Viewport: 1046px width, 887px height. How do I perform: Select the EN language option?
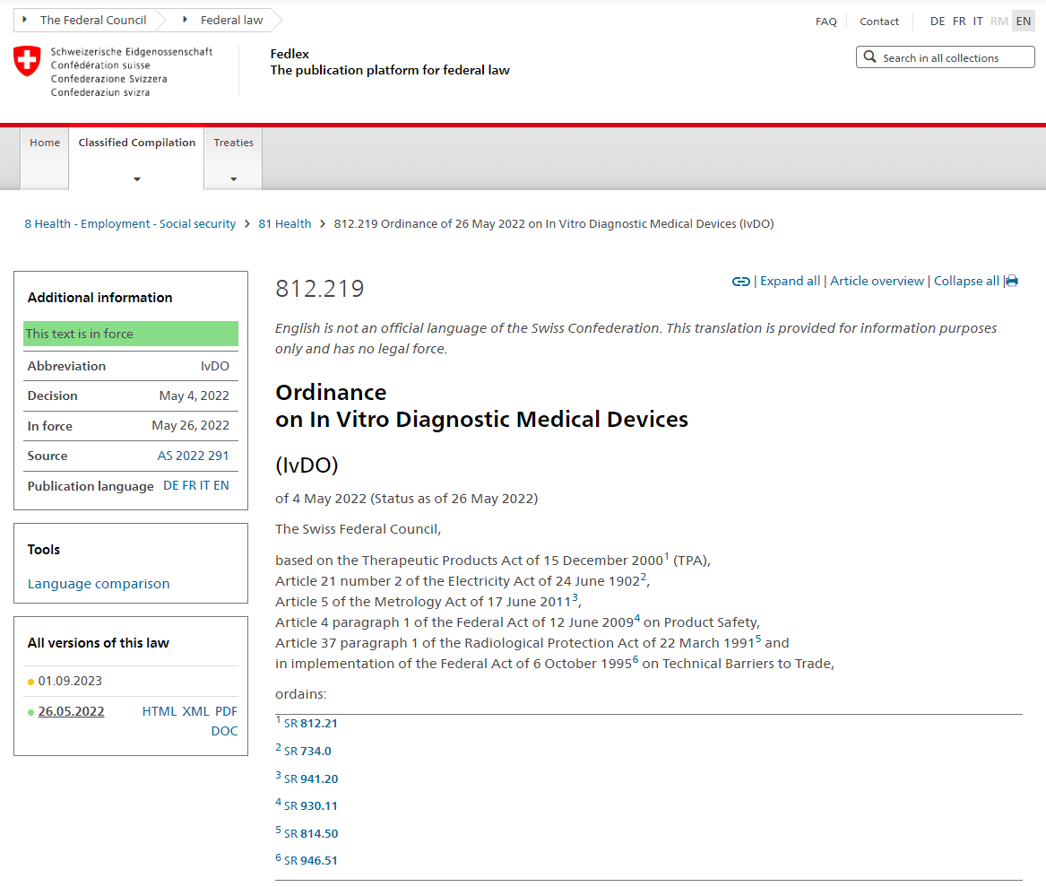click(x=1024, y=22)
